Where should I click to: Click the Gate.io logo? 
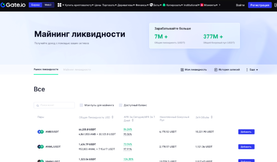point(13,5)
